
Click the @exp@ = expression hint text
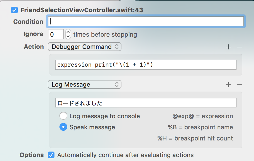pos(203,116)
